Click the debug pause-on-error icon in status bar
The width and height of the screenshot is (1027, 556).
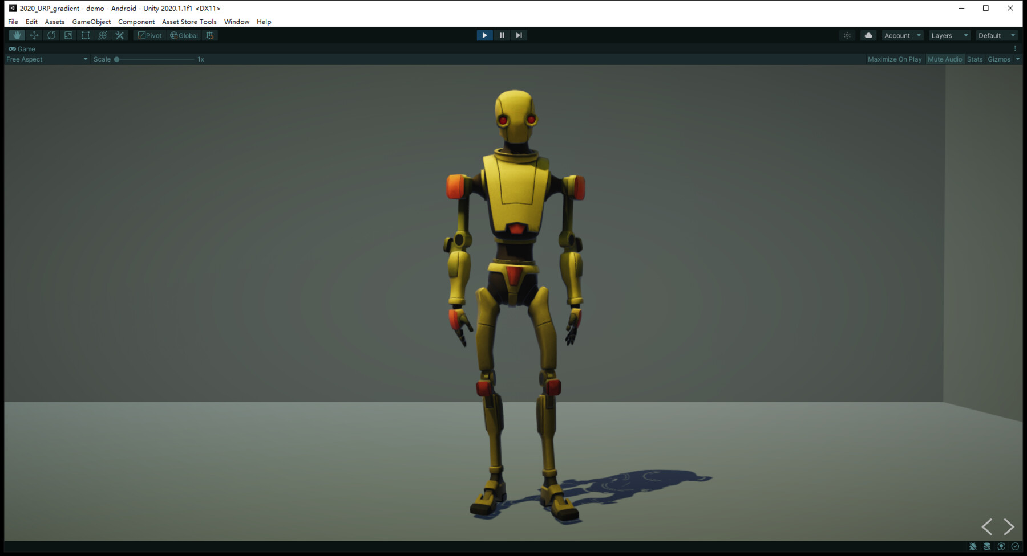(x=972, y=547)
